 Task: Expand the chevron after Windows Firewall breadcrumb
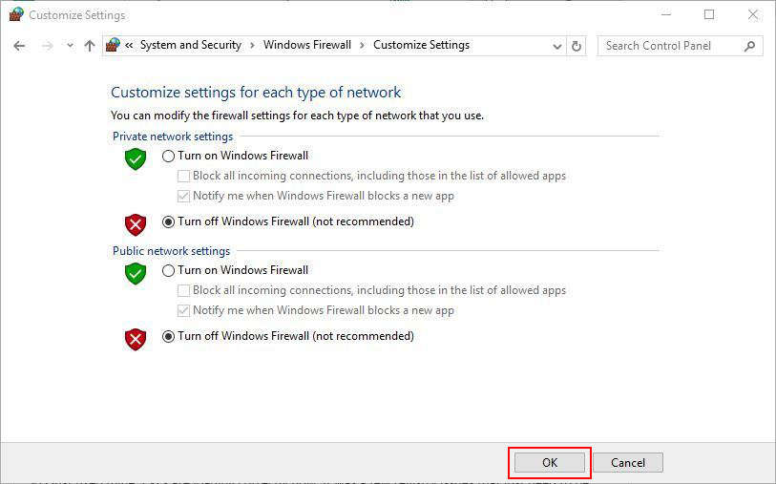click(362, 46)
